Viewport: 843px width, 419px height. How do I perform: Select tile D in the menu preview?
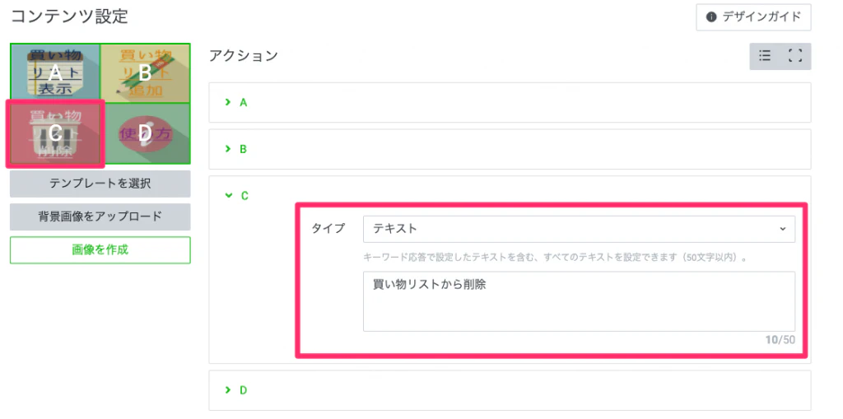point(145,133)
